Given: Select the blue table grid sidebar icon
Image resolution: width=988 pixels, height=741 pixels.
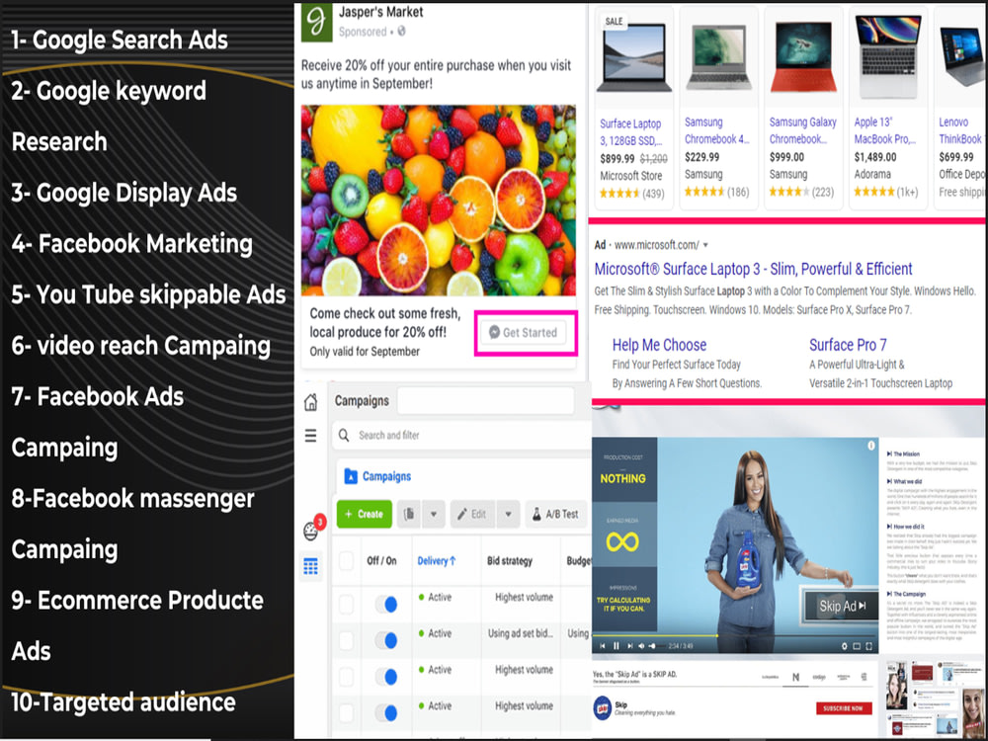Looking at the screenshot, I should click(310, 566).
